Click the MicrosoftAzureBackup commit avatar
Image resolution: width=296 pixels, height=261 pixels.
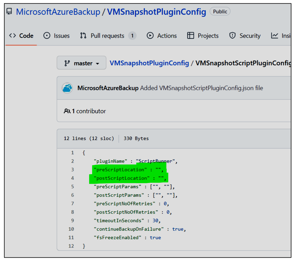point(67,88)
